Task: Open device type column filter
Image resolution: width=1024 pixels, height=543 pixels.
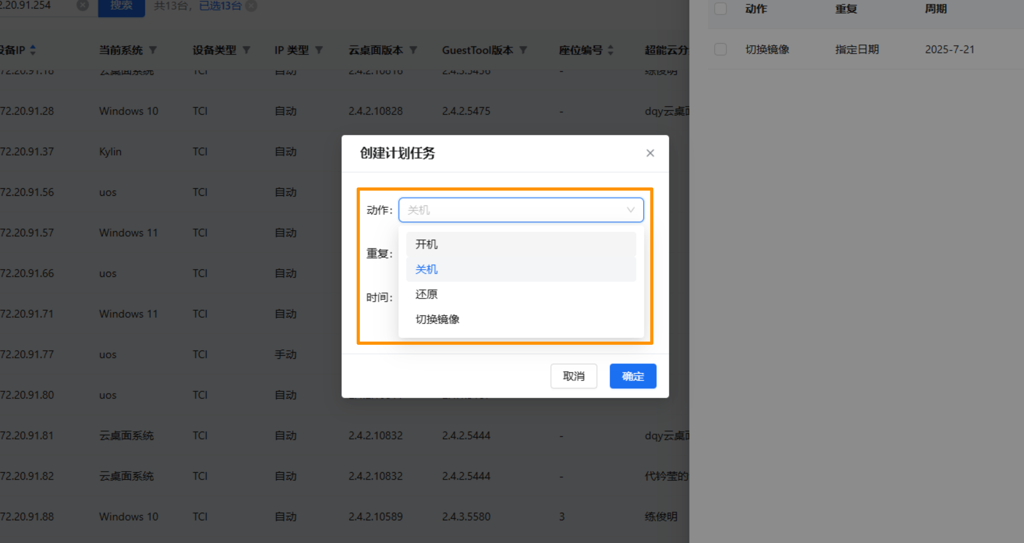Action: [246, 50]
